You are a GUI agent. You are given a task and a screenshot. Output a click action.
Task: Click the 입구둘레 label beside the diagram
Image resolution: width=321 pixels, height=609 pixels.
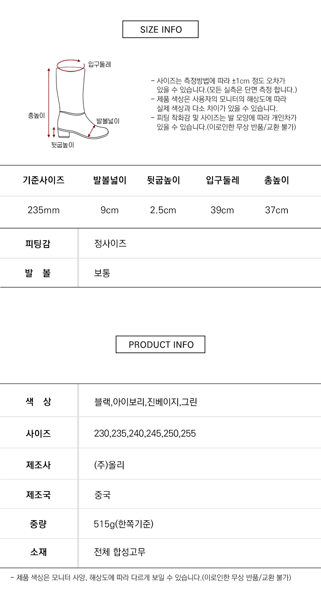point(99,65)
